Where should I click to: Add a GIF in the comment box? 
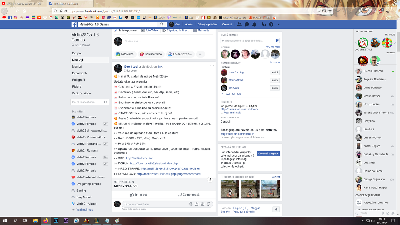pos(202,204)
